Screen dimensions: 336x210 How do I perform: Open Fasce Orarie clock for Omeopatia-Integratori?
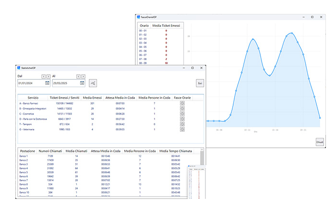pyautogui.click(x=182, y=108)
